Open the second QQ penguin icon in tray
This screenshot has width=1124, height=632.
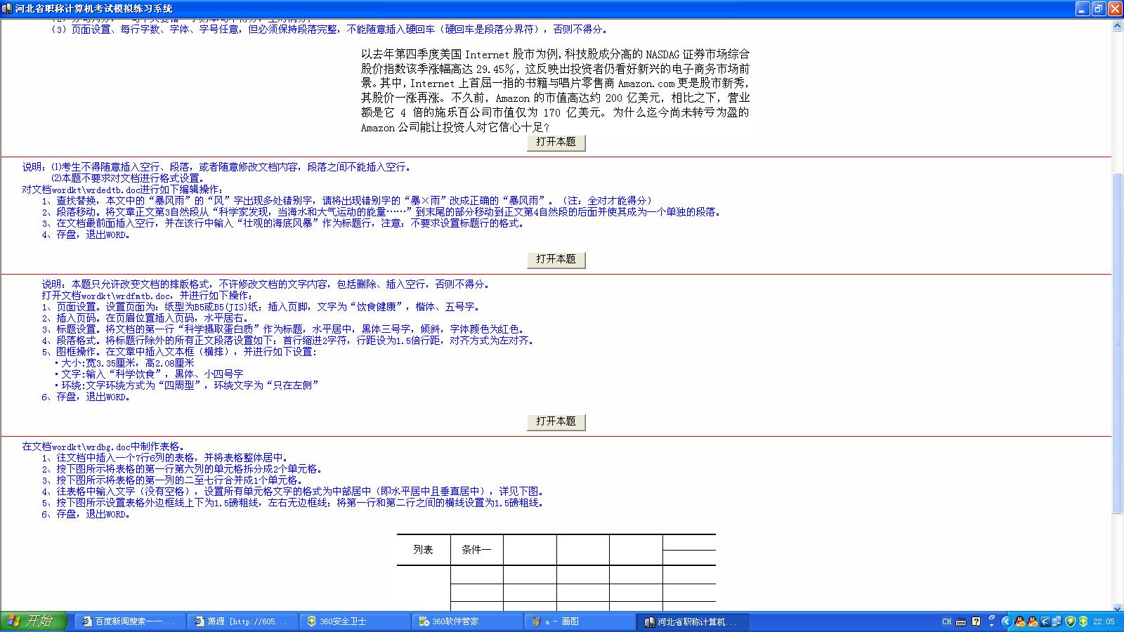click(x=1032, y=622)
